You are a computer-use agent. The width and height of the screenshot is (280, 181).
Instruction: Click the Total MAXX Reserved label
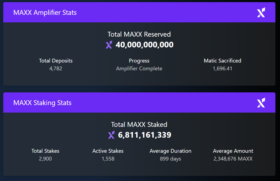(x=139, y=34)
